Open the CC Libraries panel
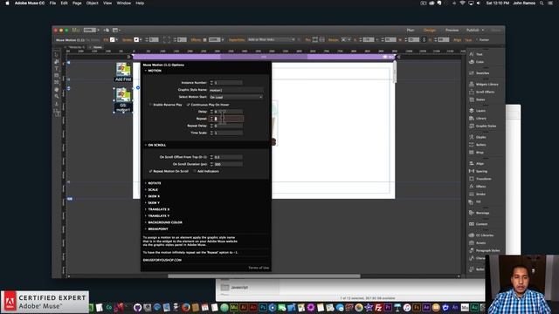The height and width of the screenshot is (314, 559). 481,235
